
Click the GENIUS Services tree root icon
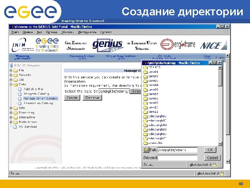point(11,65)
